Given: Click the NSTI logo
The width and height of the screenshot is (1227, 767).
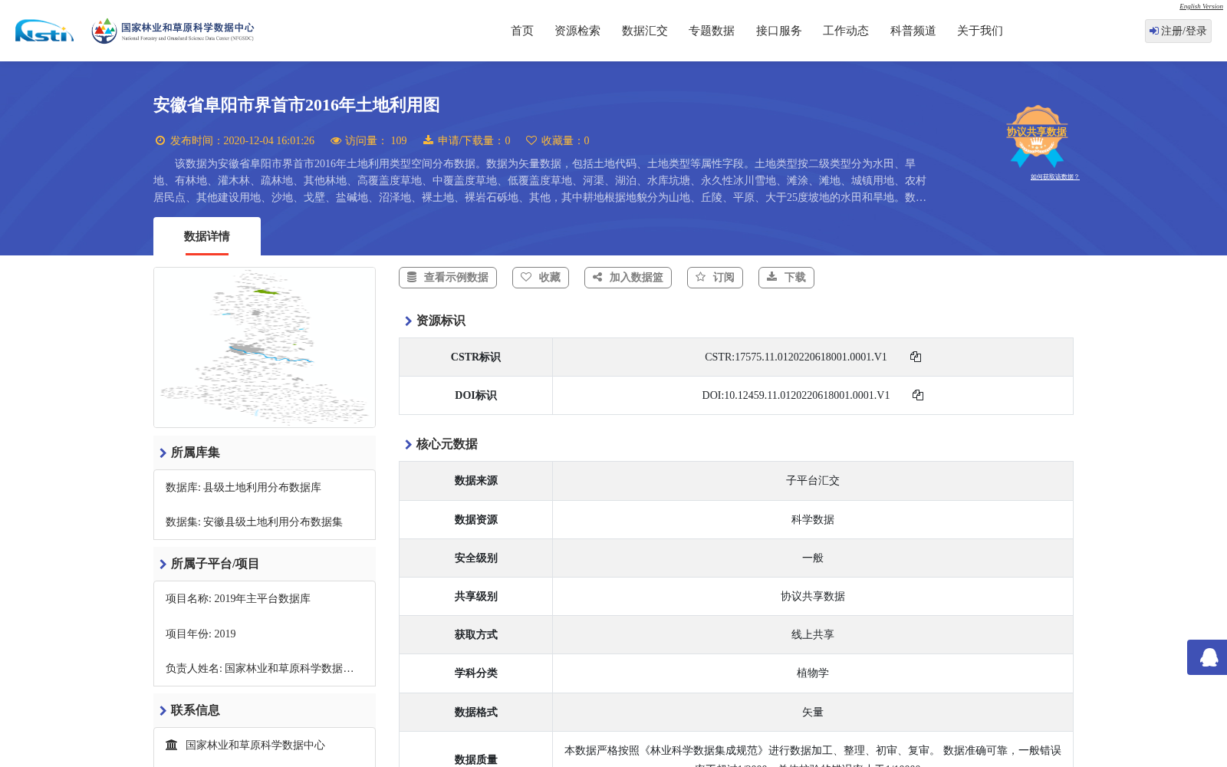Looking at the screenshot, I should (x=44, y=31).
